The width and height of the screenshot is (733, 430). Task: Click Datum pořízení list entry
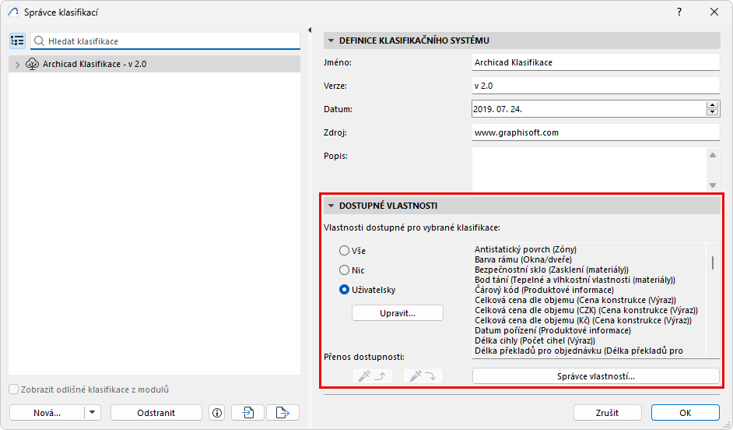(x=552, y=330)
